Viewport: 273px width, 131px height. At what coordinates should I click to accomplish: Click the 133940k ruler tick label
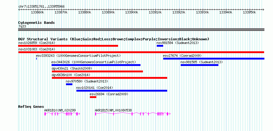(226, 12)
